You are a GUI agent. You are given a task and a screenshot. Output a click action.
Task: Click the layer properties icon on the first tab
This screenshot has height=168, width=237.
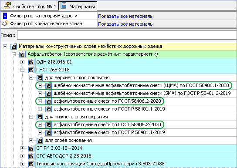[7, 6]
